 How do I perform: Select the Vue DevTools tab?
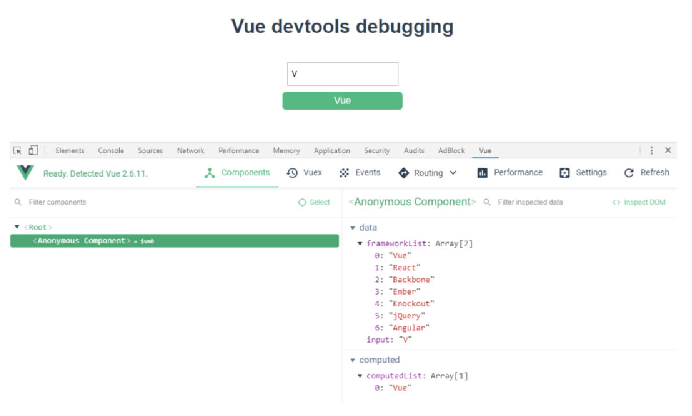tap(485, 150)
